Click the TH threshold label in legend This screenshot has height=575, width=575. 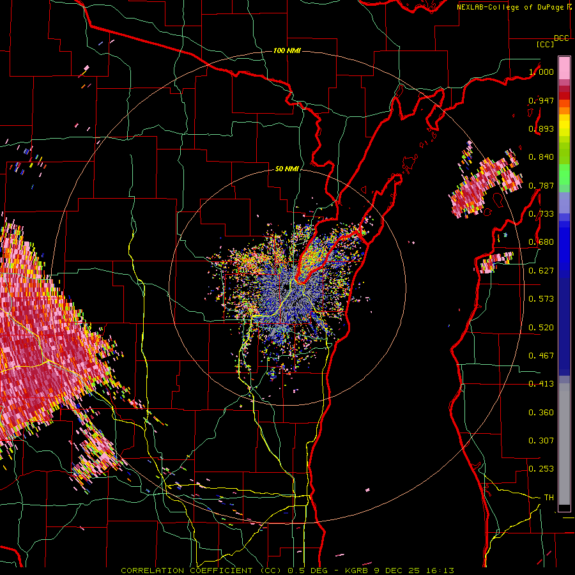[549, 498]
